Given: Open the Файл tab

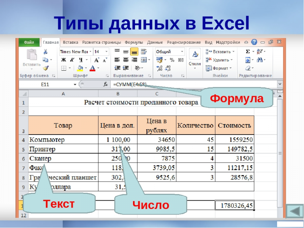Looking at the screenshot, I should coord(29,42).
